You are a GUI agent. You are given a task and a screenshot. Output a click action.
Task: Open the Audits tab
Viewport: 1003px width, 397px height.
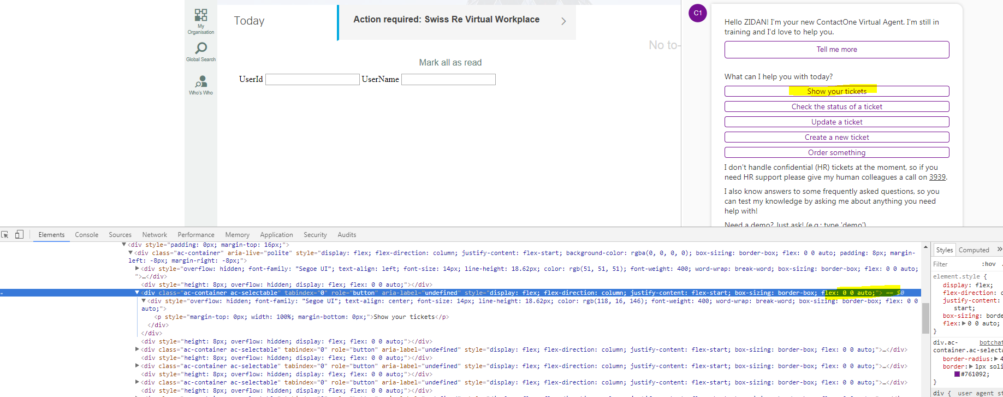[x=347, y=235]
